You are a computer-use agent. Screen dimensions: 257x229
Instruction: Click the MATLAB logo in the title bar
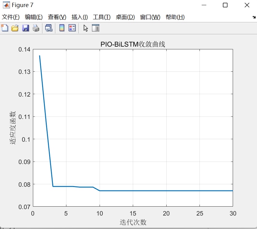(6, 5)
